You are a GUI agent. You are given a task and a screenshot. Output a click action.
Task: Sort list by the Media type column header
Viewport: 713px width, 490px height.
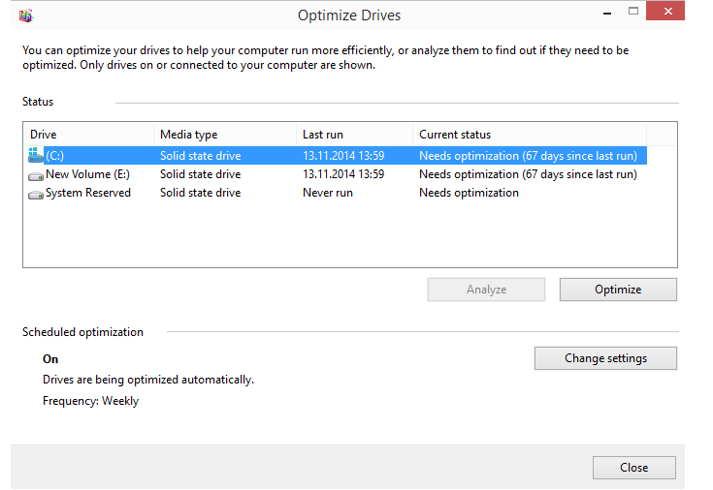225,135
